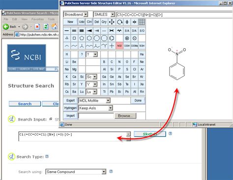Select the triple bond tool
Viewport: 233px width, 180px height.
tap(82, 30)
